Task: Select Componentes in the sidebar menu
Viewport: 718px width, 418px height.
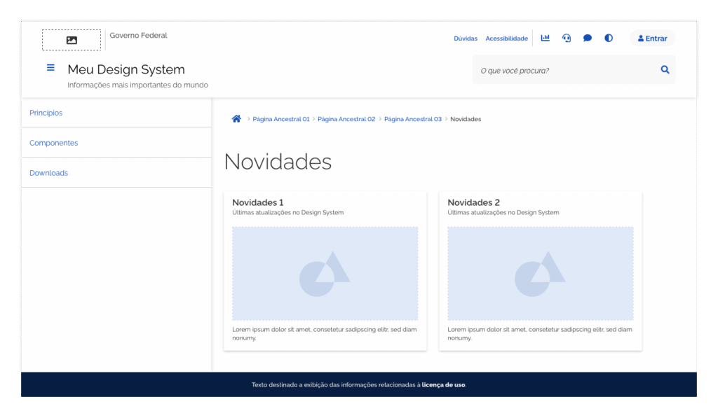Action: 53,143
